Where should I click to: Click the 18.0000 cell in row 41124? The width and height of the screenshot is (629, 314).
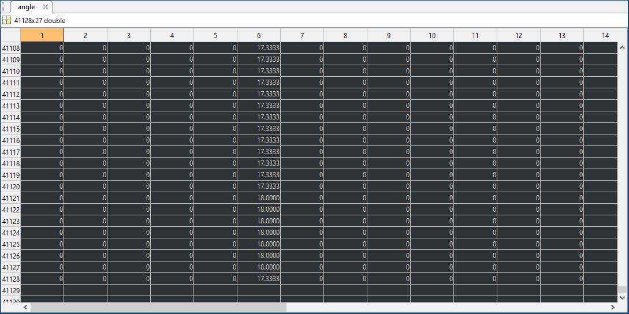click(x=259, y=233)
